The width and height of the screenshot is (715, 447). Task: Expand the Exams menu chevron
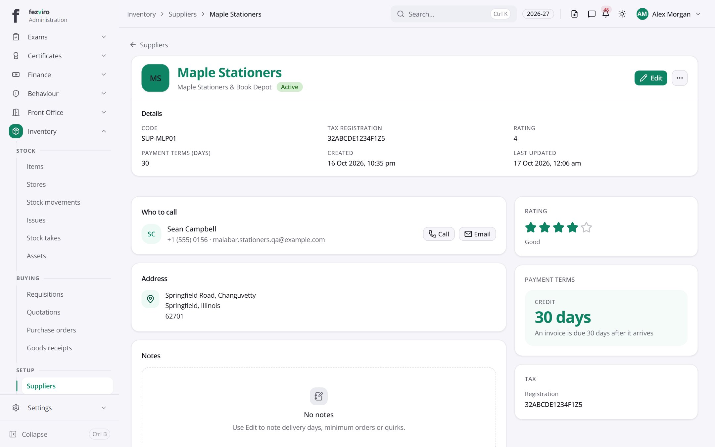point(104,37)
